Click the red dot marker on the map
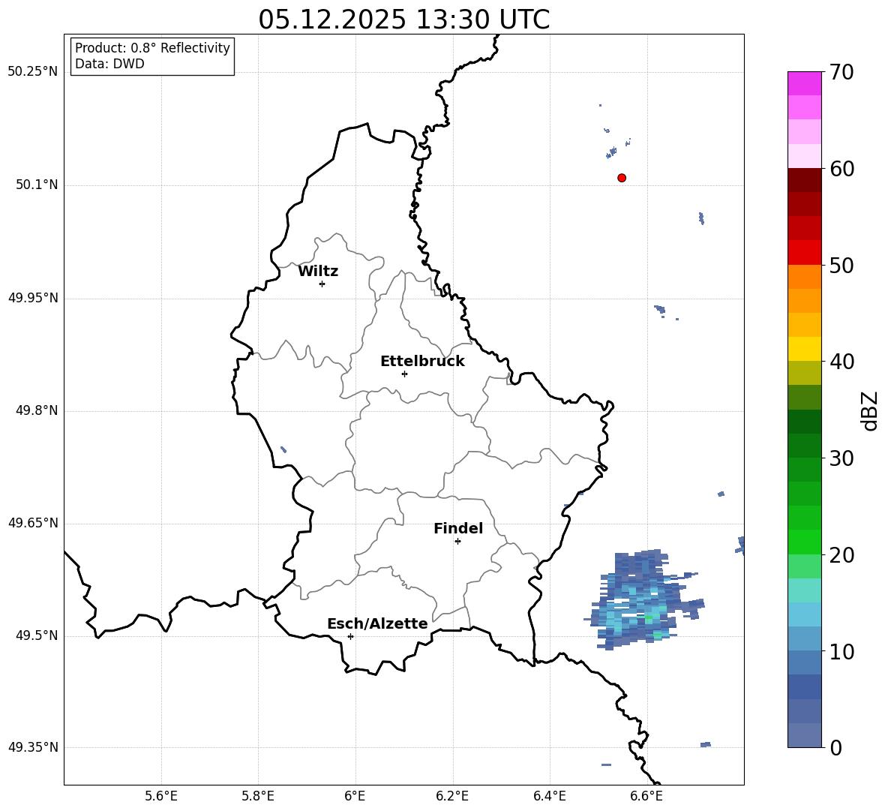The height and width of the screenshot is (811, 888). (621, 178)
